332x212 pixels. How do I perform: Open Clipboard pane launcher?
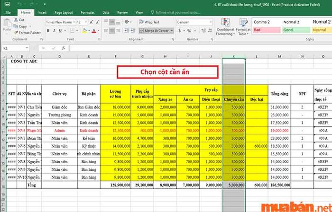(41, 39)
